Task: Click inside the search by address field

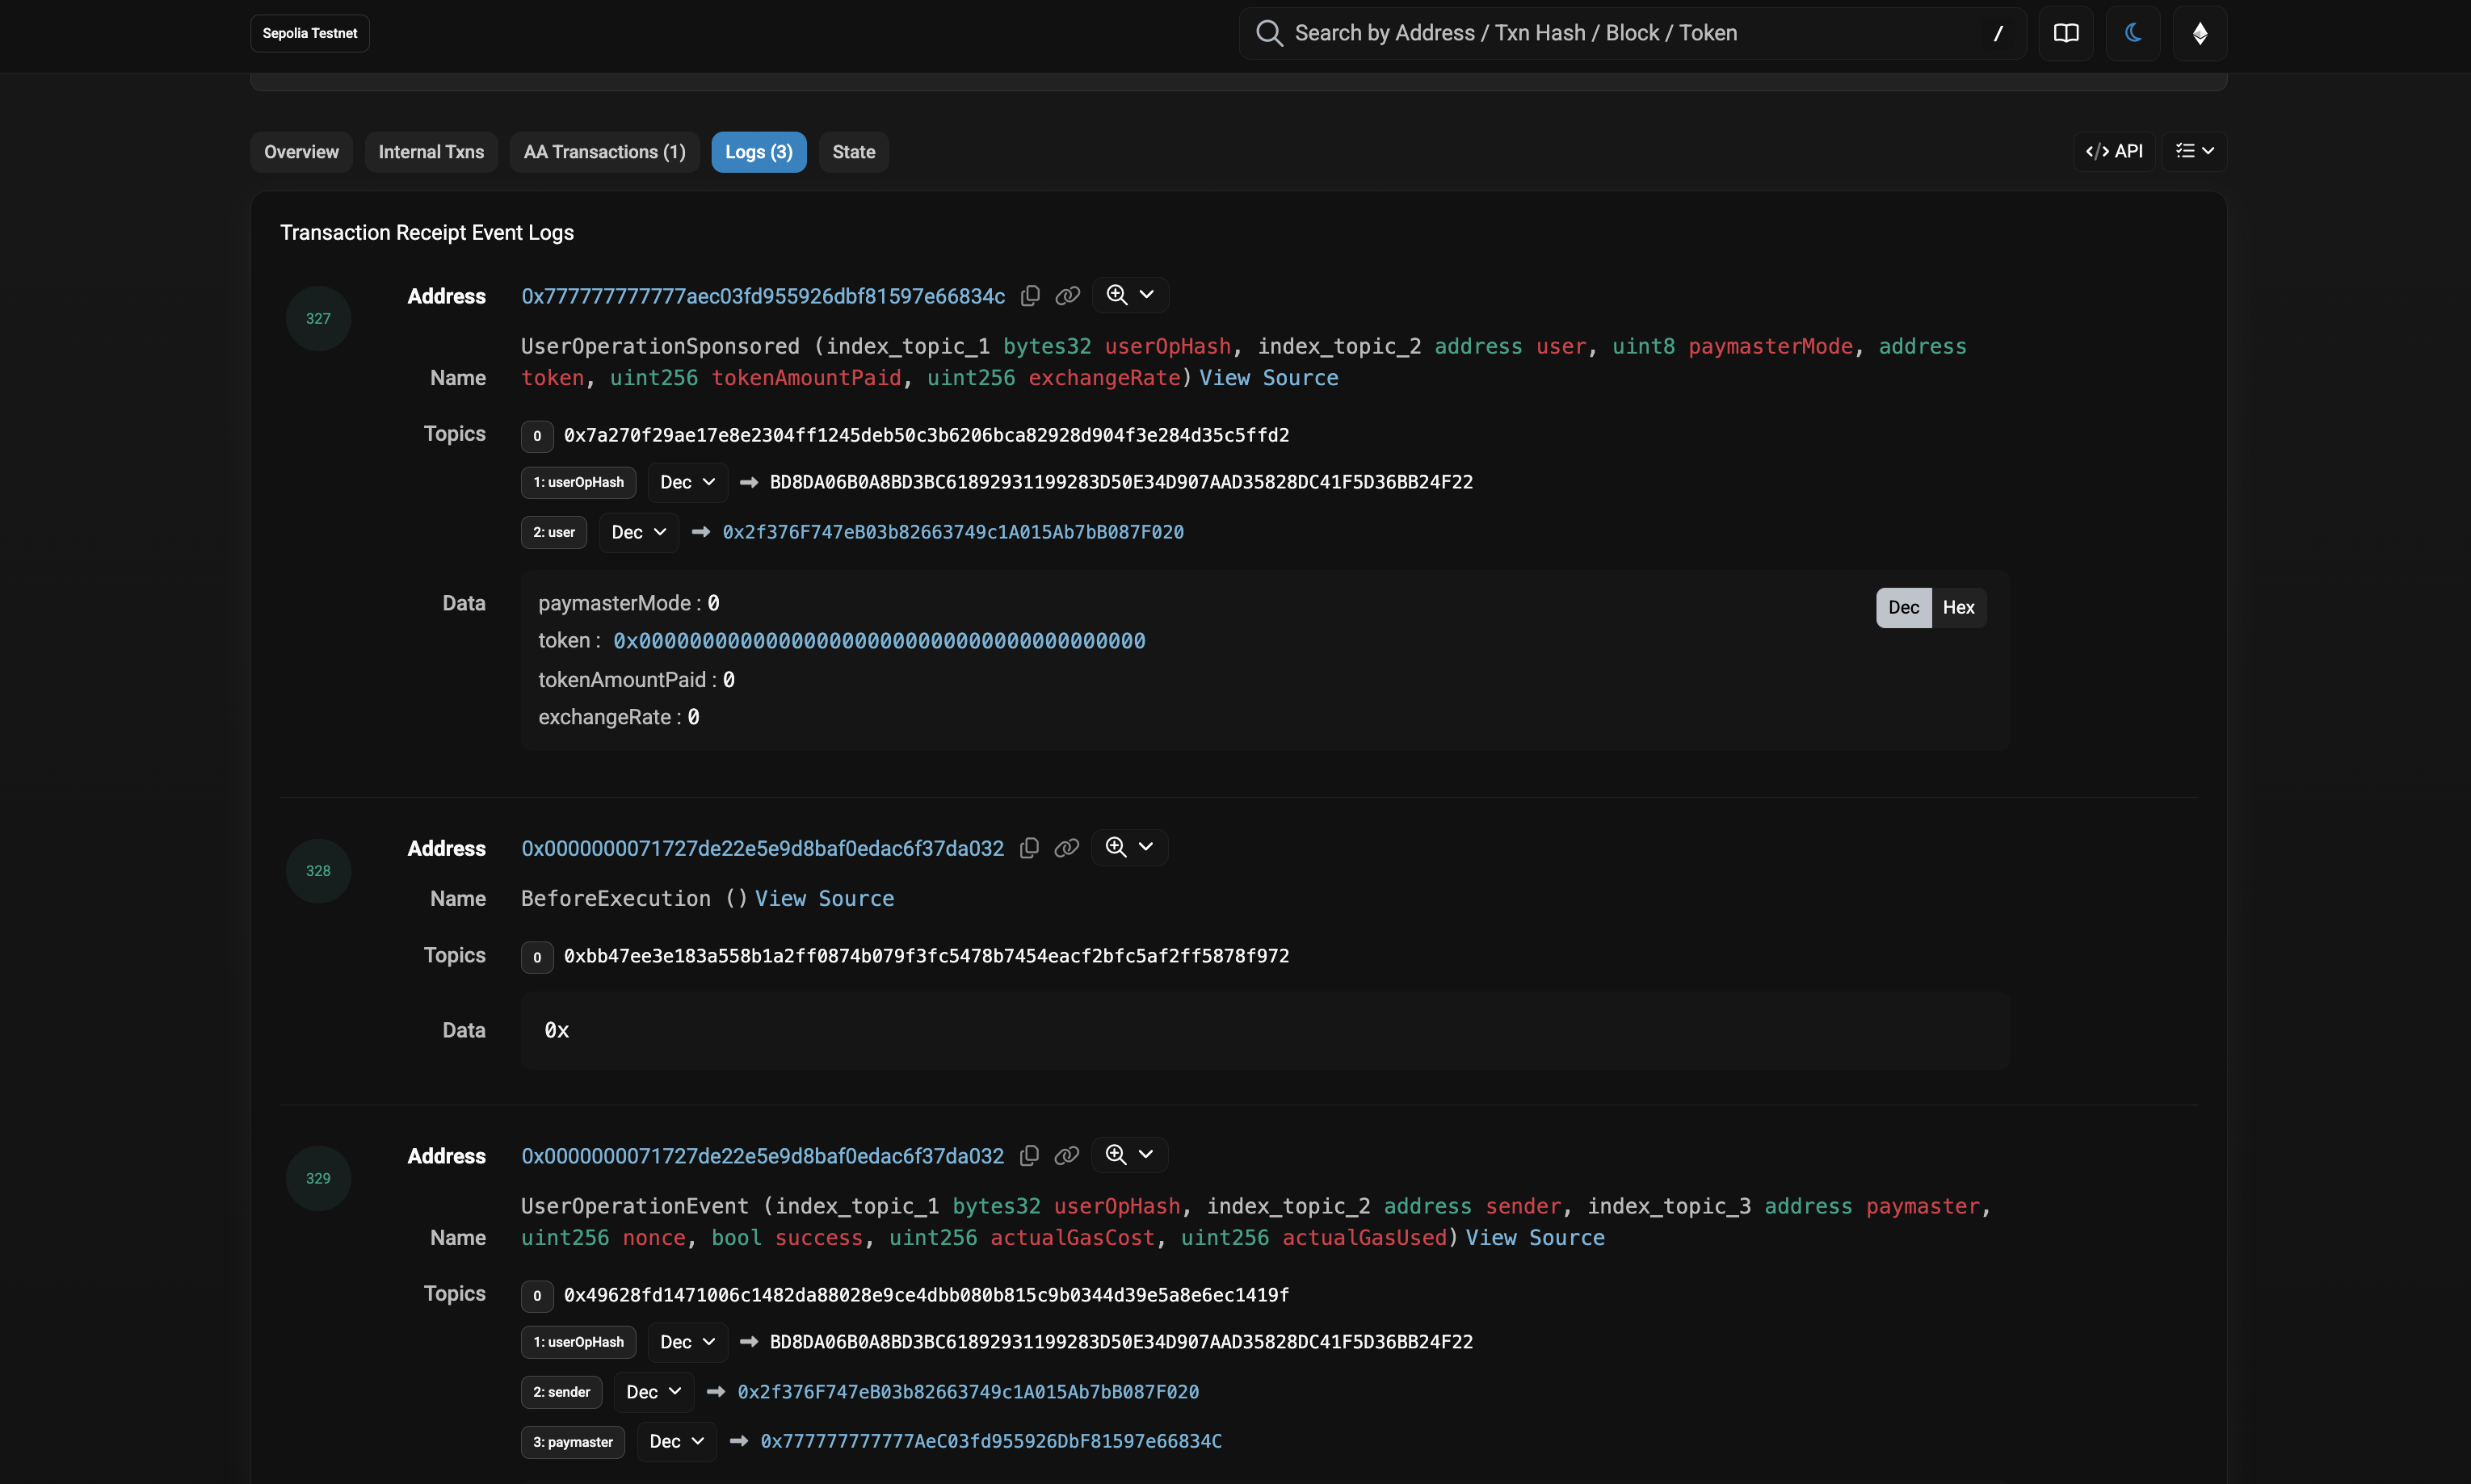Action: (x=1601, y=33)
